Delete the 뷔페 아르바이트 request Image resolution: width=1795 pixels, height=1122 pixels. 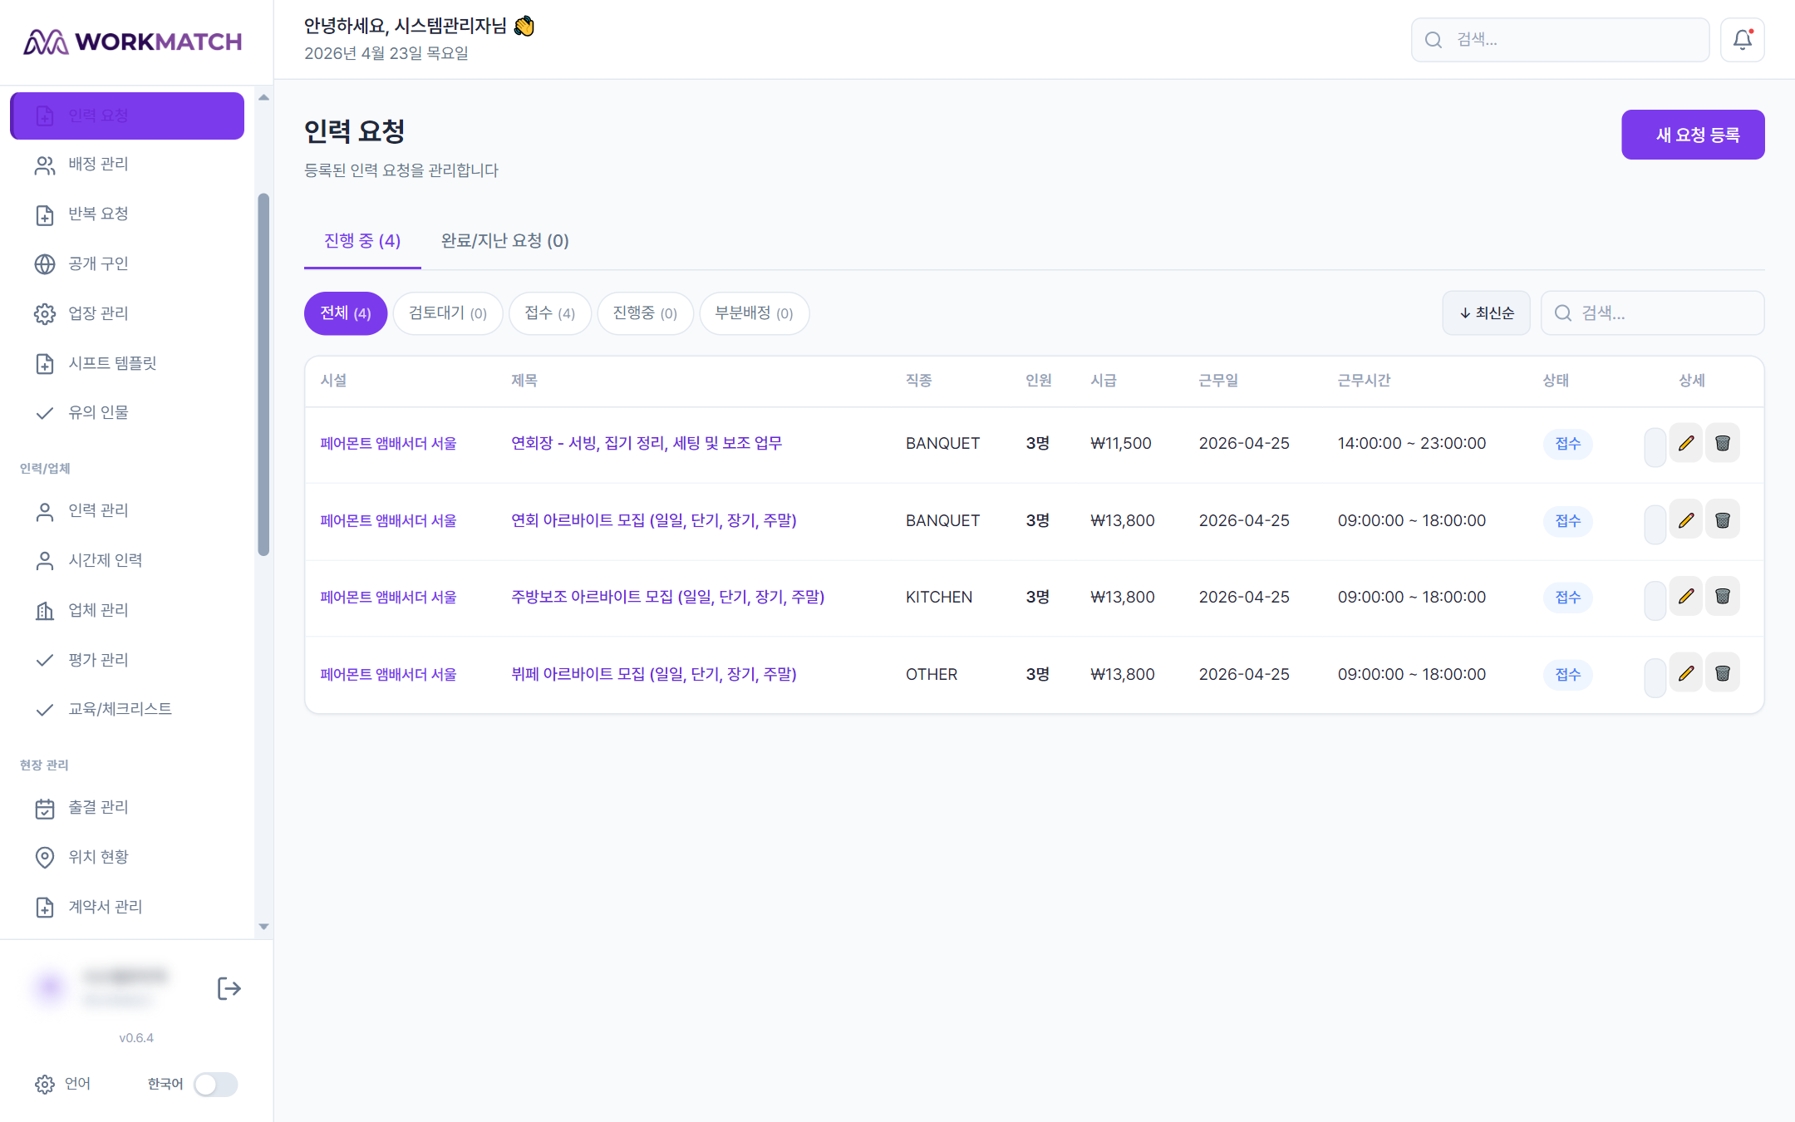[x=1723, y=674]
